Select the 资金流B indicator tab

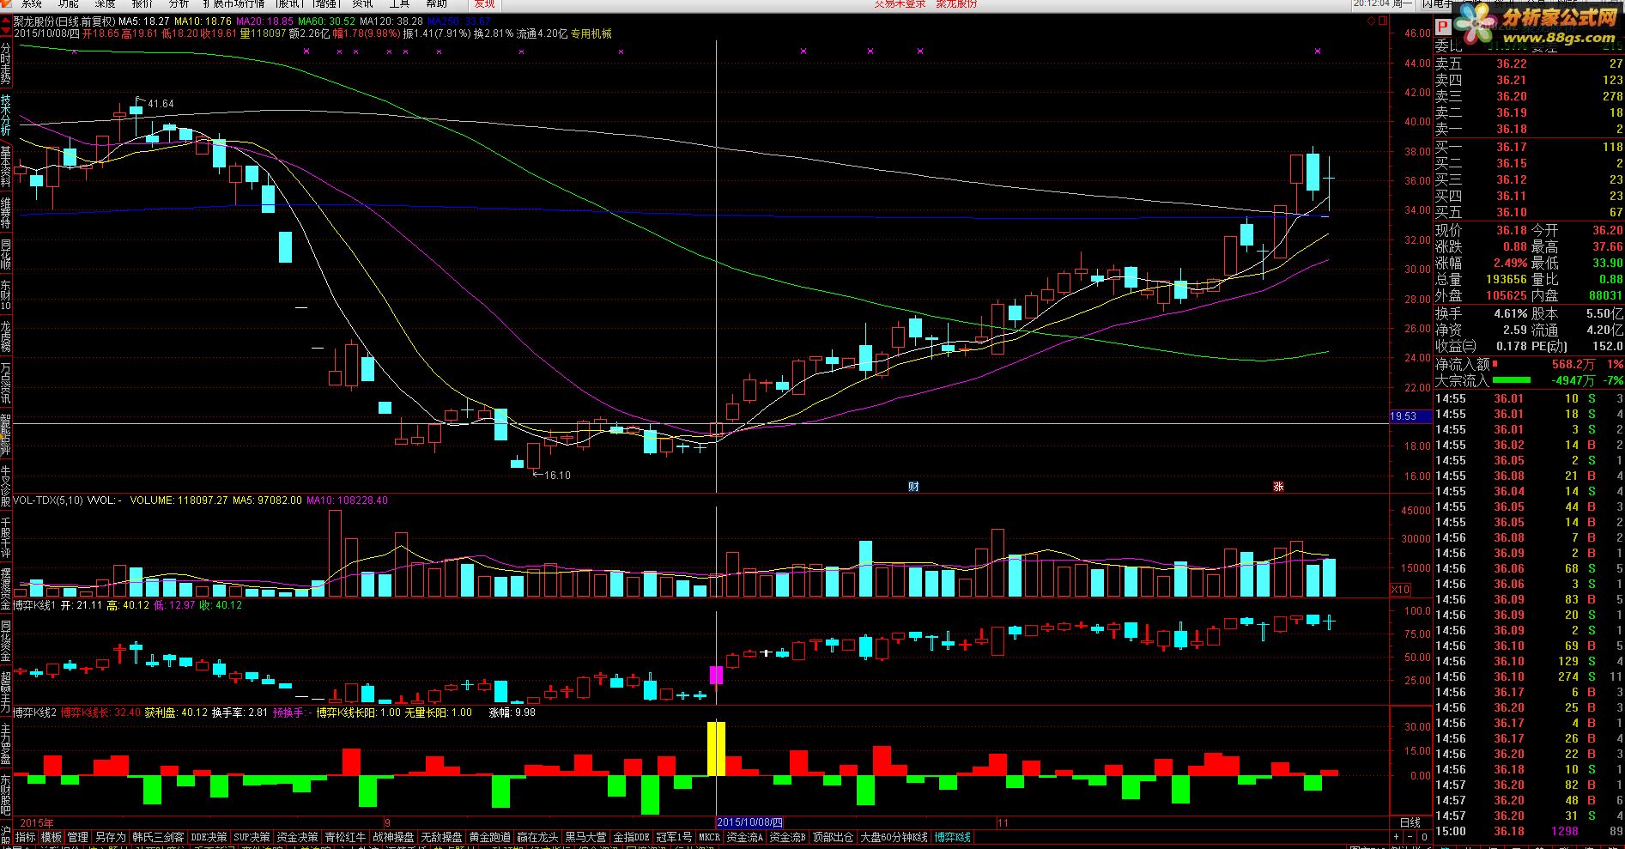click(x=787, y=837)
